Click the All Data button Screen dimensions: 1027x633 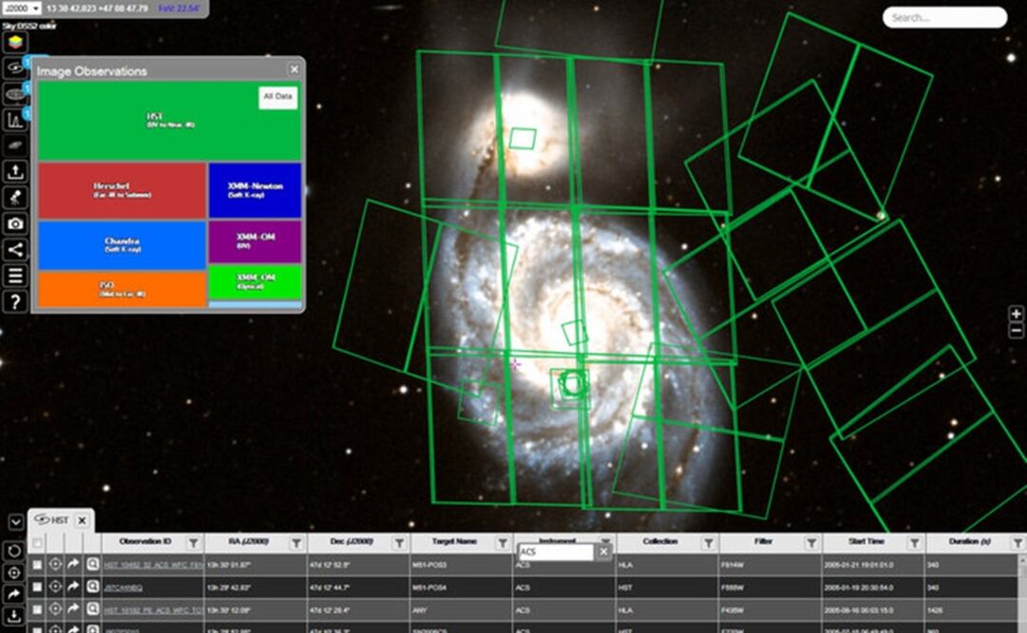point(277,97)
